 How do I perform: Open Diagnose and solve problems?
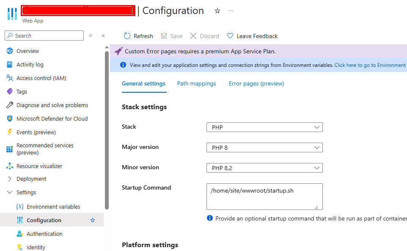[x=52, y=105]
